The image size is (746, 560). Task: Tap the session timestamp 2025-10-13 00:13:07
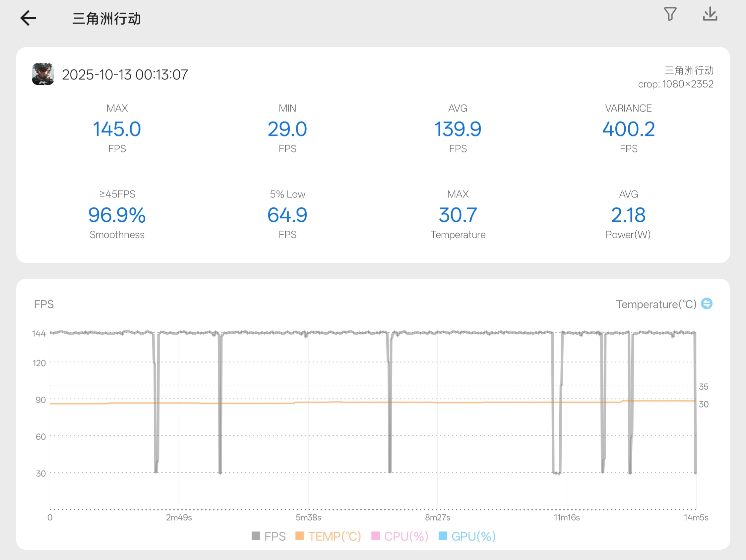tap(125, 75)
